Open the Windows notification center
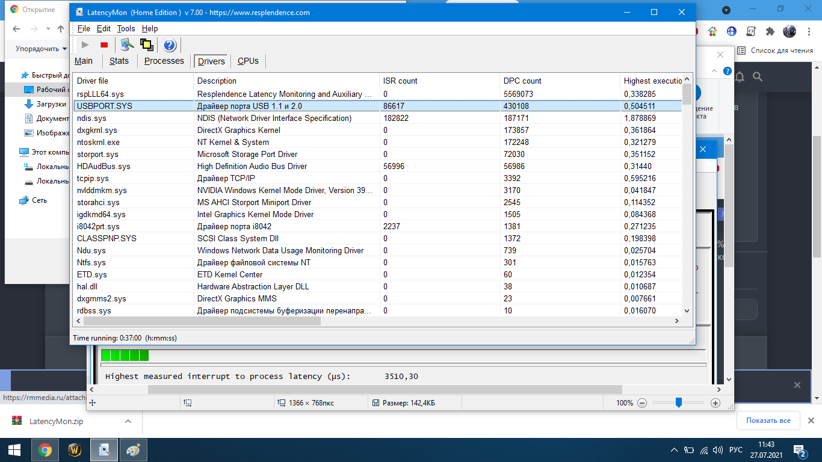The width and height of the screenshot is (822, 462). pos(800,450)
